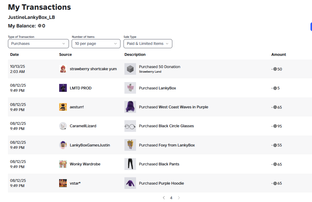This screenshot has height=202, width=312.
Task: Click the Purple Hoodie item thumbnail
Action: click(130, 183)
